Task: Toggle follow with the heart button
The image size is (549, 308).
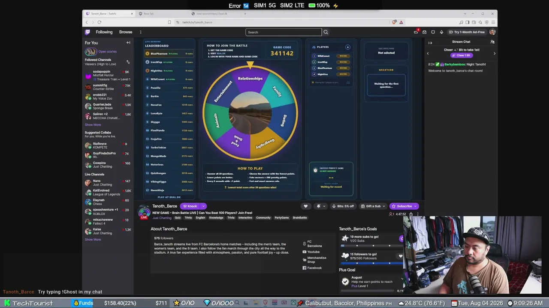Action: [x=305, y=206]
